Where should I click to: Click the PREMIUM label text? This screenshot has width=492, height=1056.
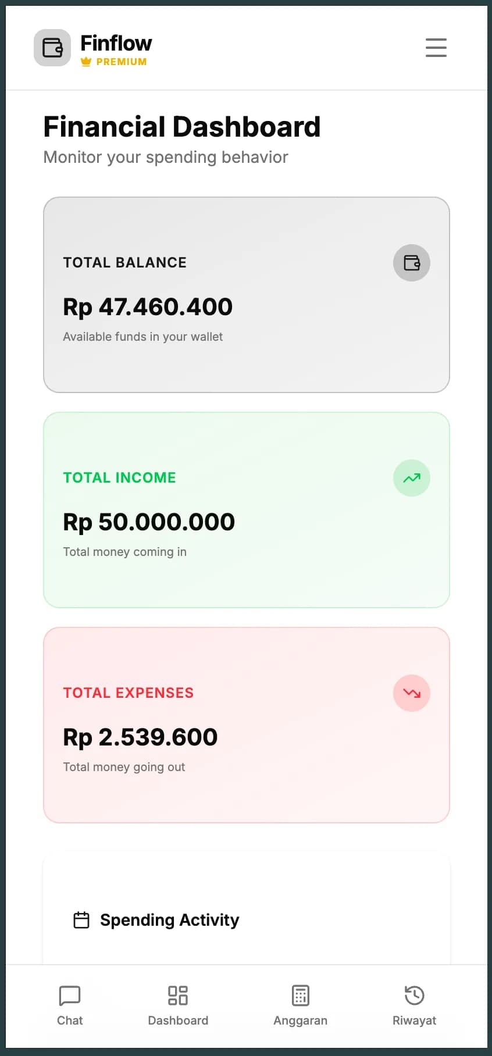pos(122,62)
